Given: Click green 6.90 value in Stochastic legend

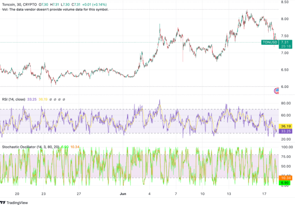Looking at the screenshot, I should tap(65, 147).
